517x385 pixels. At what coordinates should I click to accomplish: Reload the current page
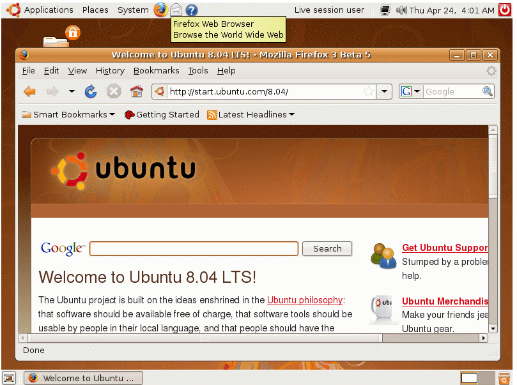[x=91, y=91]
